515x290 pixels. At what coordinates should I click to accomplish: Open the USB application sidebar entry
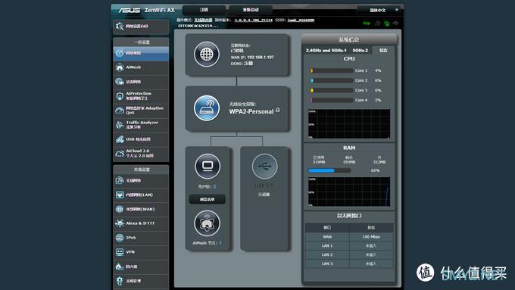pos(141,139)
